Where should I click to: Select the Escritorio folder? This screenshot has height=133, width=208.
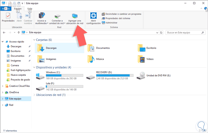click(x=147, y=48)
